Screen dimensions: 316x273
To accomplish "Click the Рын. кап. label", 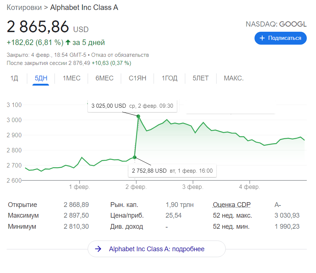I will (124, 205).
